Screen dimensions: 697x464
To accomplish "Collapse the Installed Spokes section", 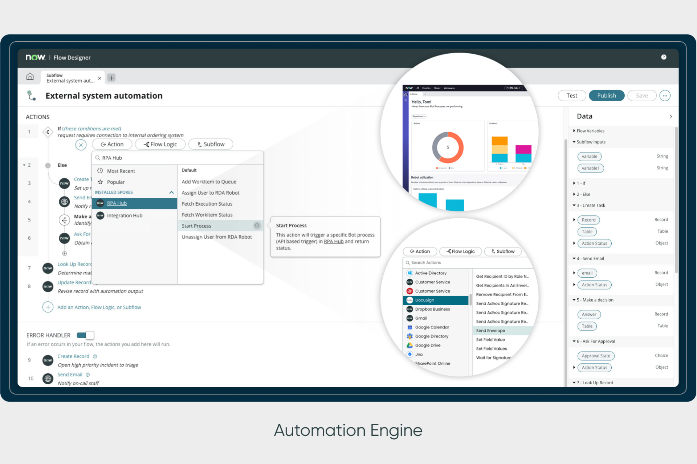I will click(x=171, y=192).
